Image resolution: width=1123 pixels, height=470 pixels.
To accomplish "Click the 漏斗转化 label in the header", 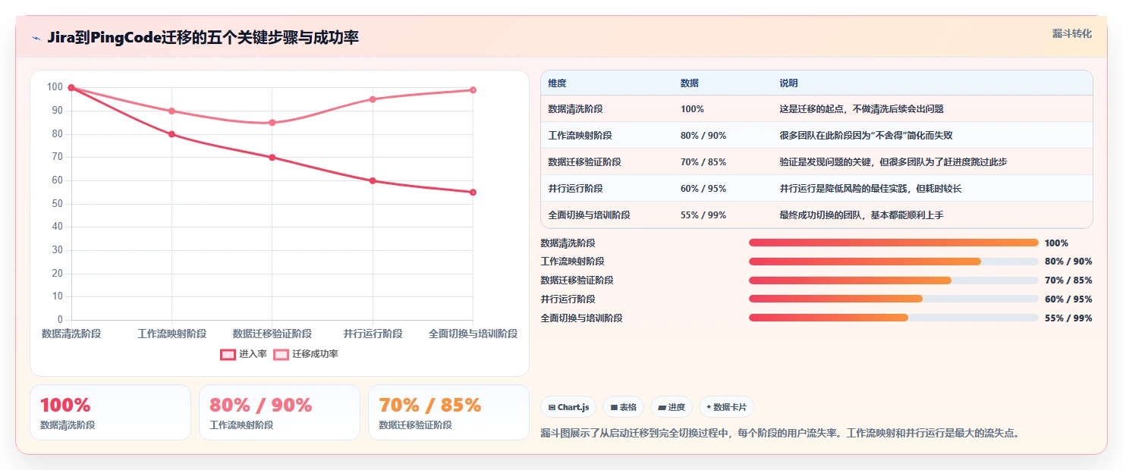I will tap(1071, 33).
